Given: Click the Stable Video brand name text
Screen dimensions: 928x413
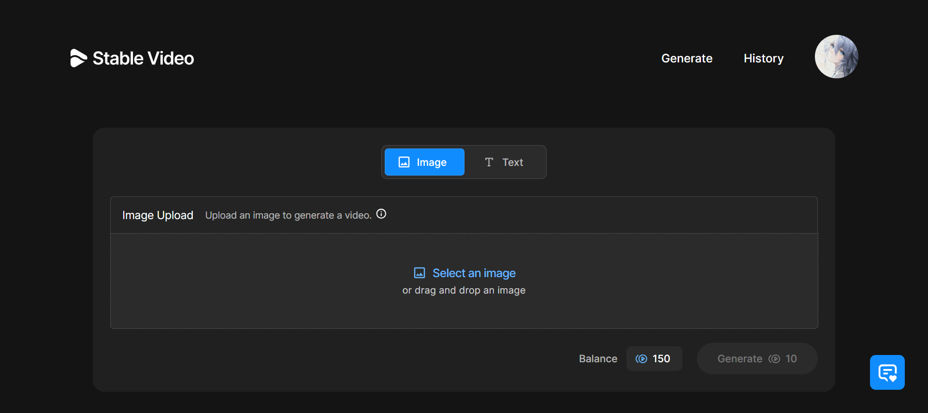Looking at the screenshot, I should [143, 59].
